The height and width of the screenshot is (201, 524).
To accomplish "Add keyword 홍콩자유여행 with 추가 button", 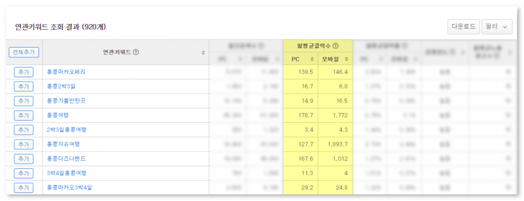I will click(x=24, y=145).
